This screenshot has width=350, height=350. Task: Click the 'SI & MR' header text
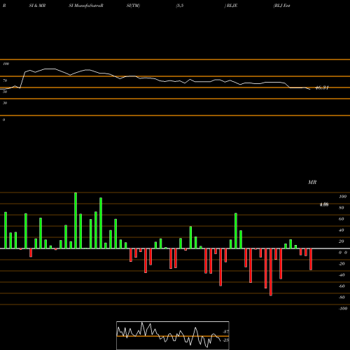point(37,6)
